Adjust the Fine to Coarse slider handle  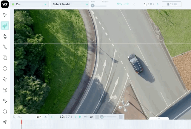93,5
